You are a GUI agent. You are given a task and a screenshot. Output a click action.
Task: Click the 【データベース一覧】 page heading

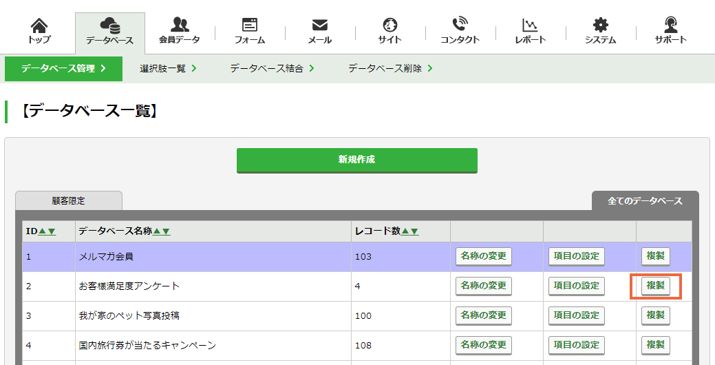[90, 111]
